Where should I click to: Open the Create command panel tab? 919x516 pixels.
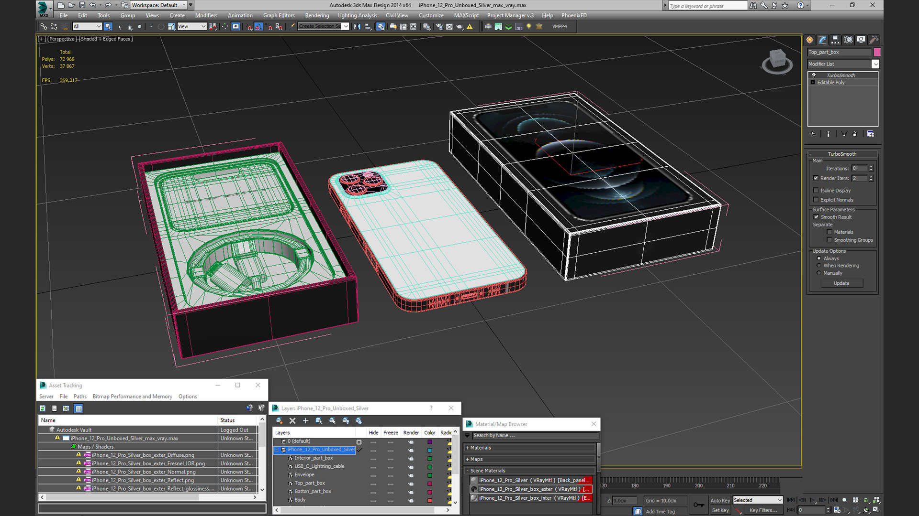(809, 40)
